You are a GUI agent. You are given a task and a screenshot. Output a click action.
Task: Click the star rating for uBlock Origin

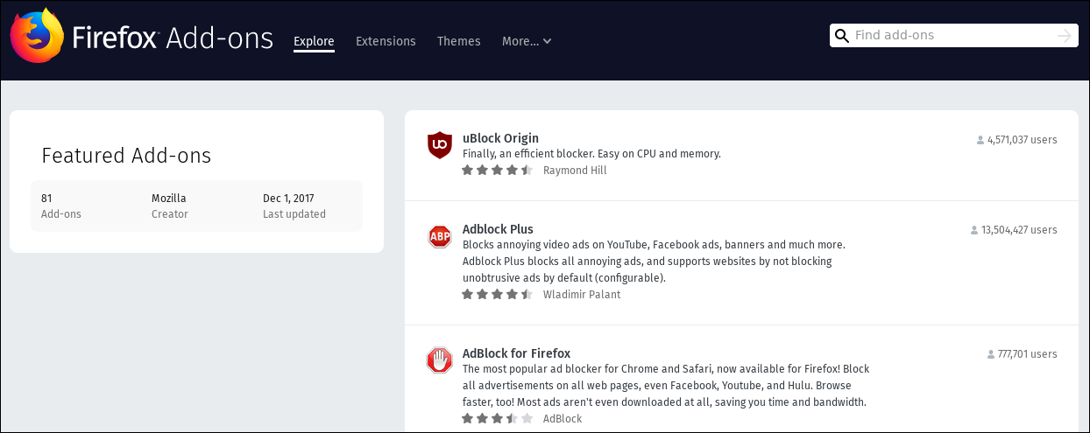coord(497,171)
